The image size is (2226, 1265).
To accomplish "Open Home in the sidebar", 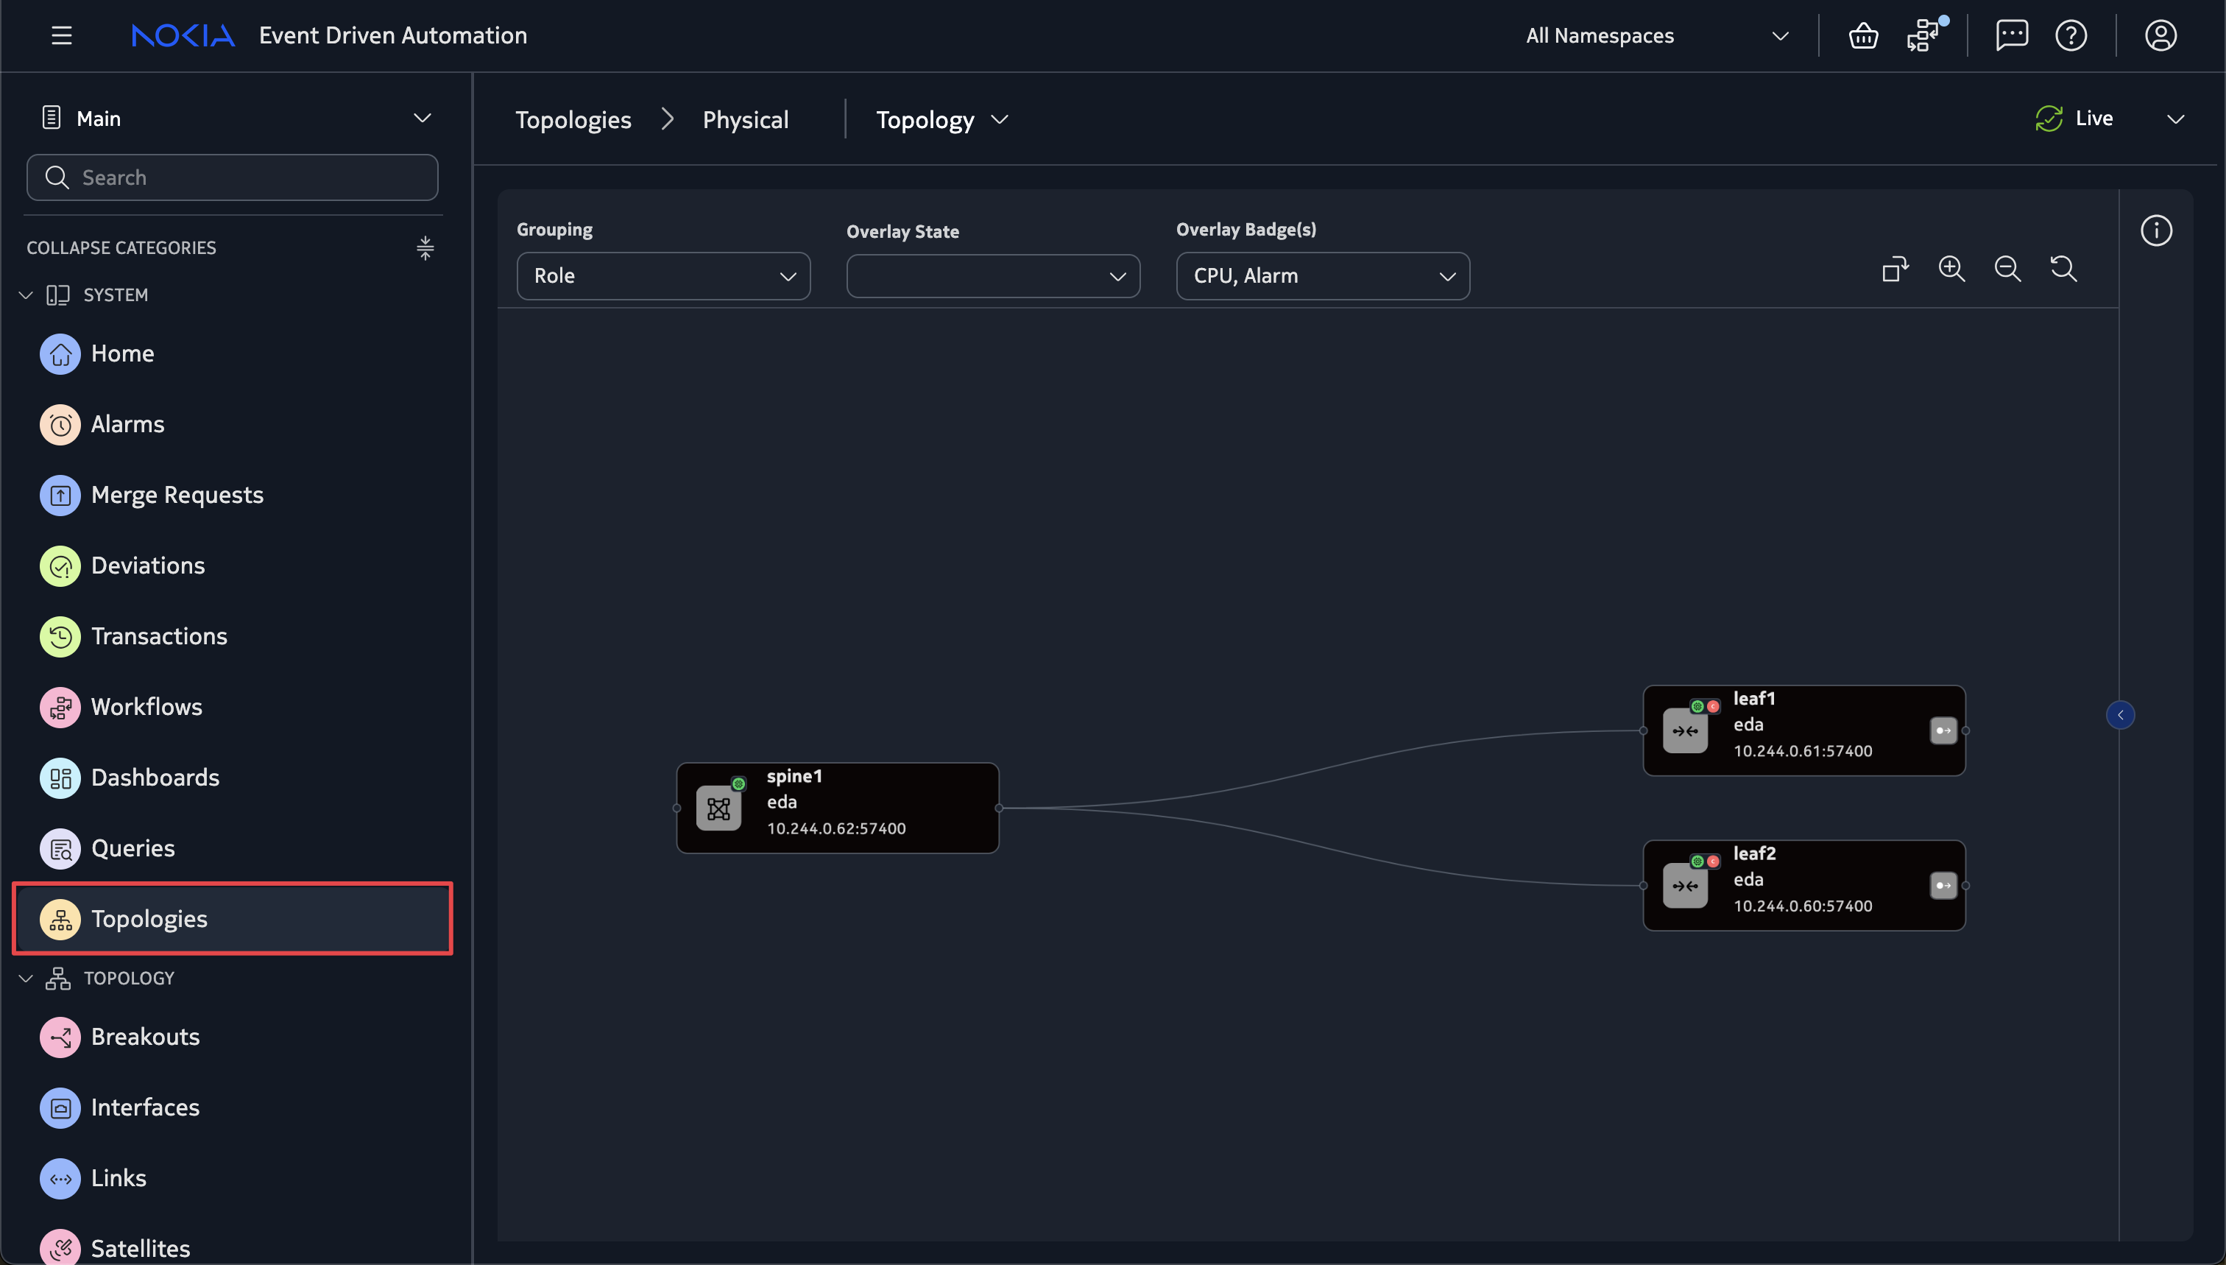I will tap(231, 353).
